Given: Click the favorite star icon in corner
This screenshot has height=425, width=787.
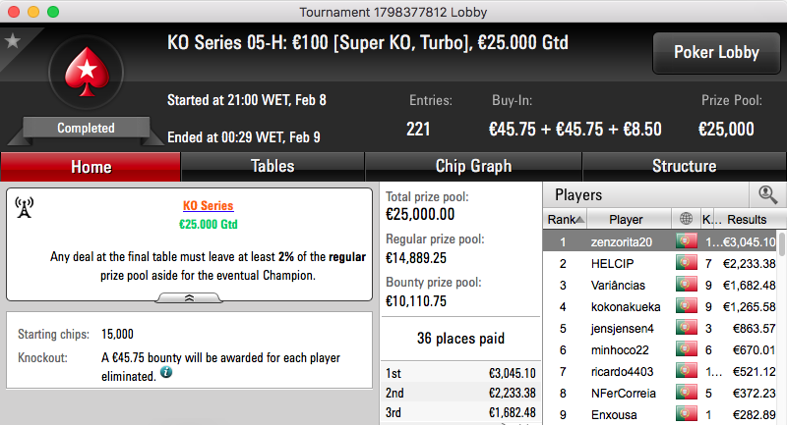Looking at the screenshot, I should [x=12, y=40].
